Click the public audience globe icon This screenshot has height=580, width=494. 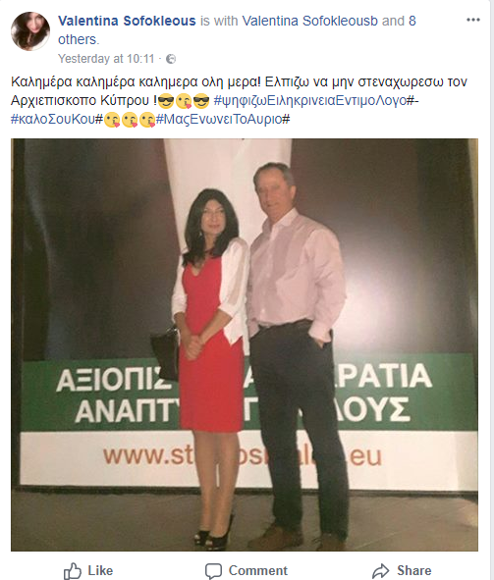(x=171, y=59)
